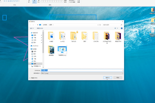The height and width of the screenshot is (103, 155).
Task: Select 图片 under This PC
Action: 34,54
